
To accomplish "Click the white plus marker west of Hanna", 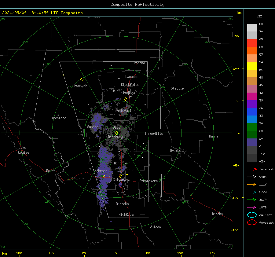I will click(x=173, y=123).
